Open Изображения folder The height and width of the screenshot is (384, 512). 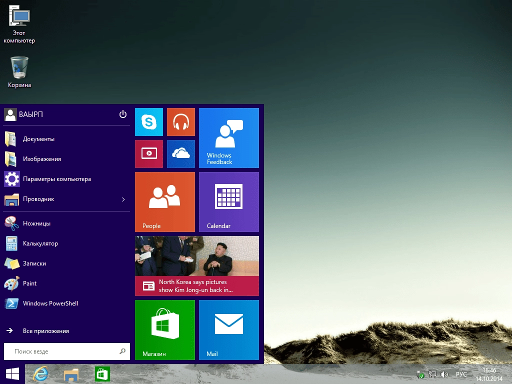[66, 159]
